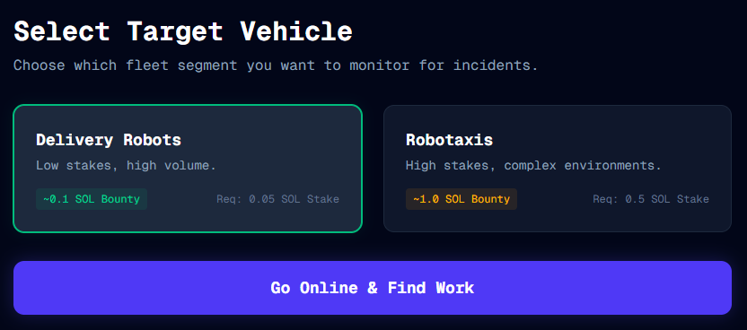Click 'Req: 0.05 SOL Stake' text
The height and width of the screenshot is (330, 747).
277,199
